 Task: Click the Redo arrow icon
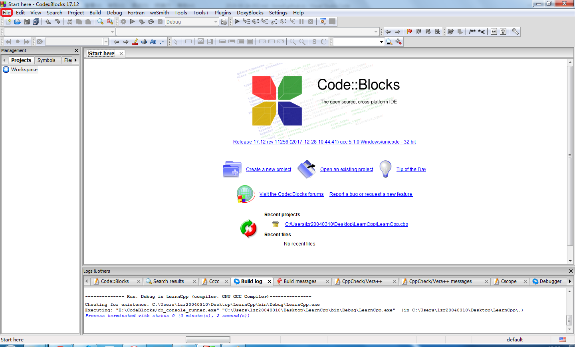(57, 22)
